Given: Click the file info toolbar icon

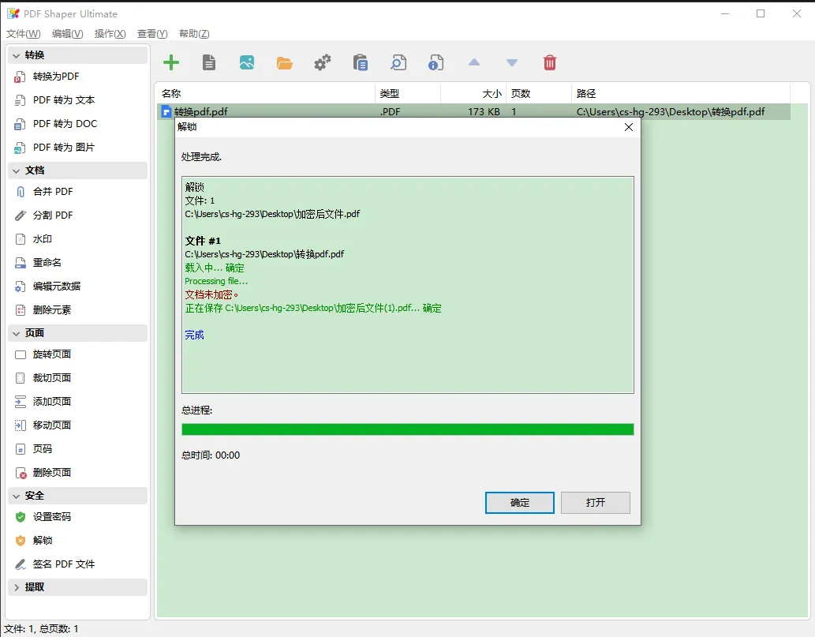Looking at the screenshot, I should click(x=436, y=63).
